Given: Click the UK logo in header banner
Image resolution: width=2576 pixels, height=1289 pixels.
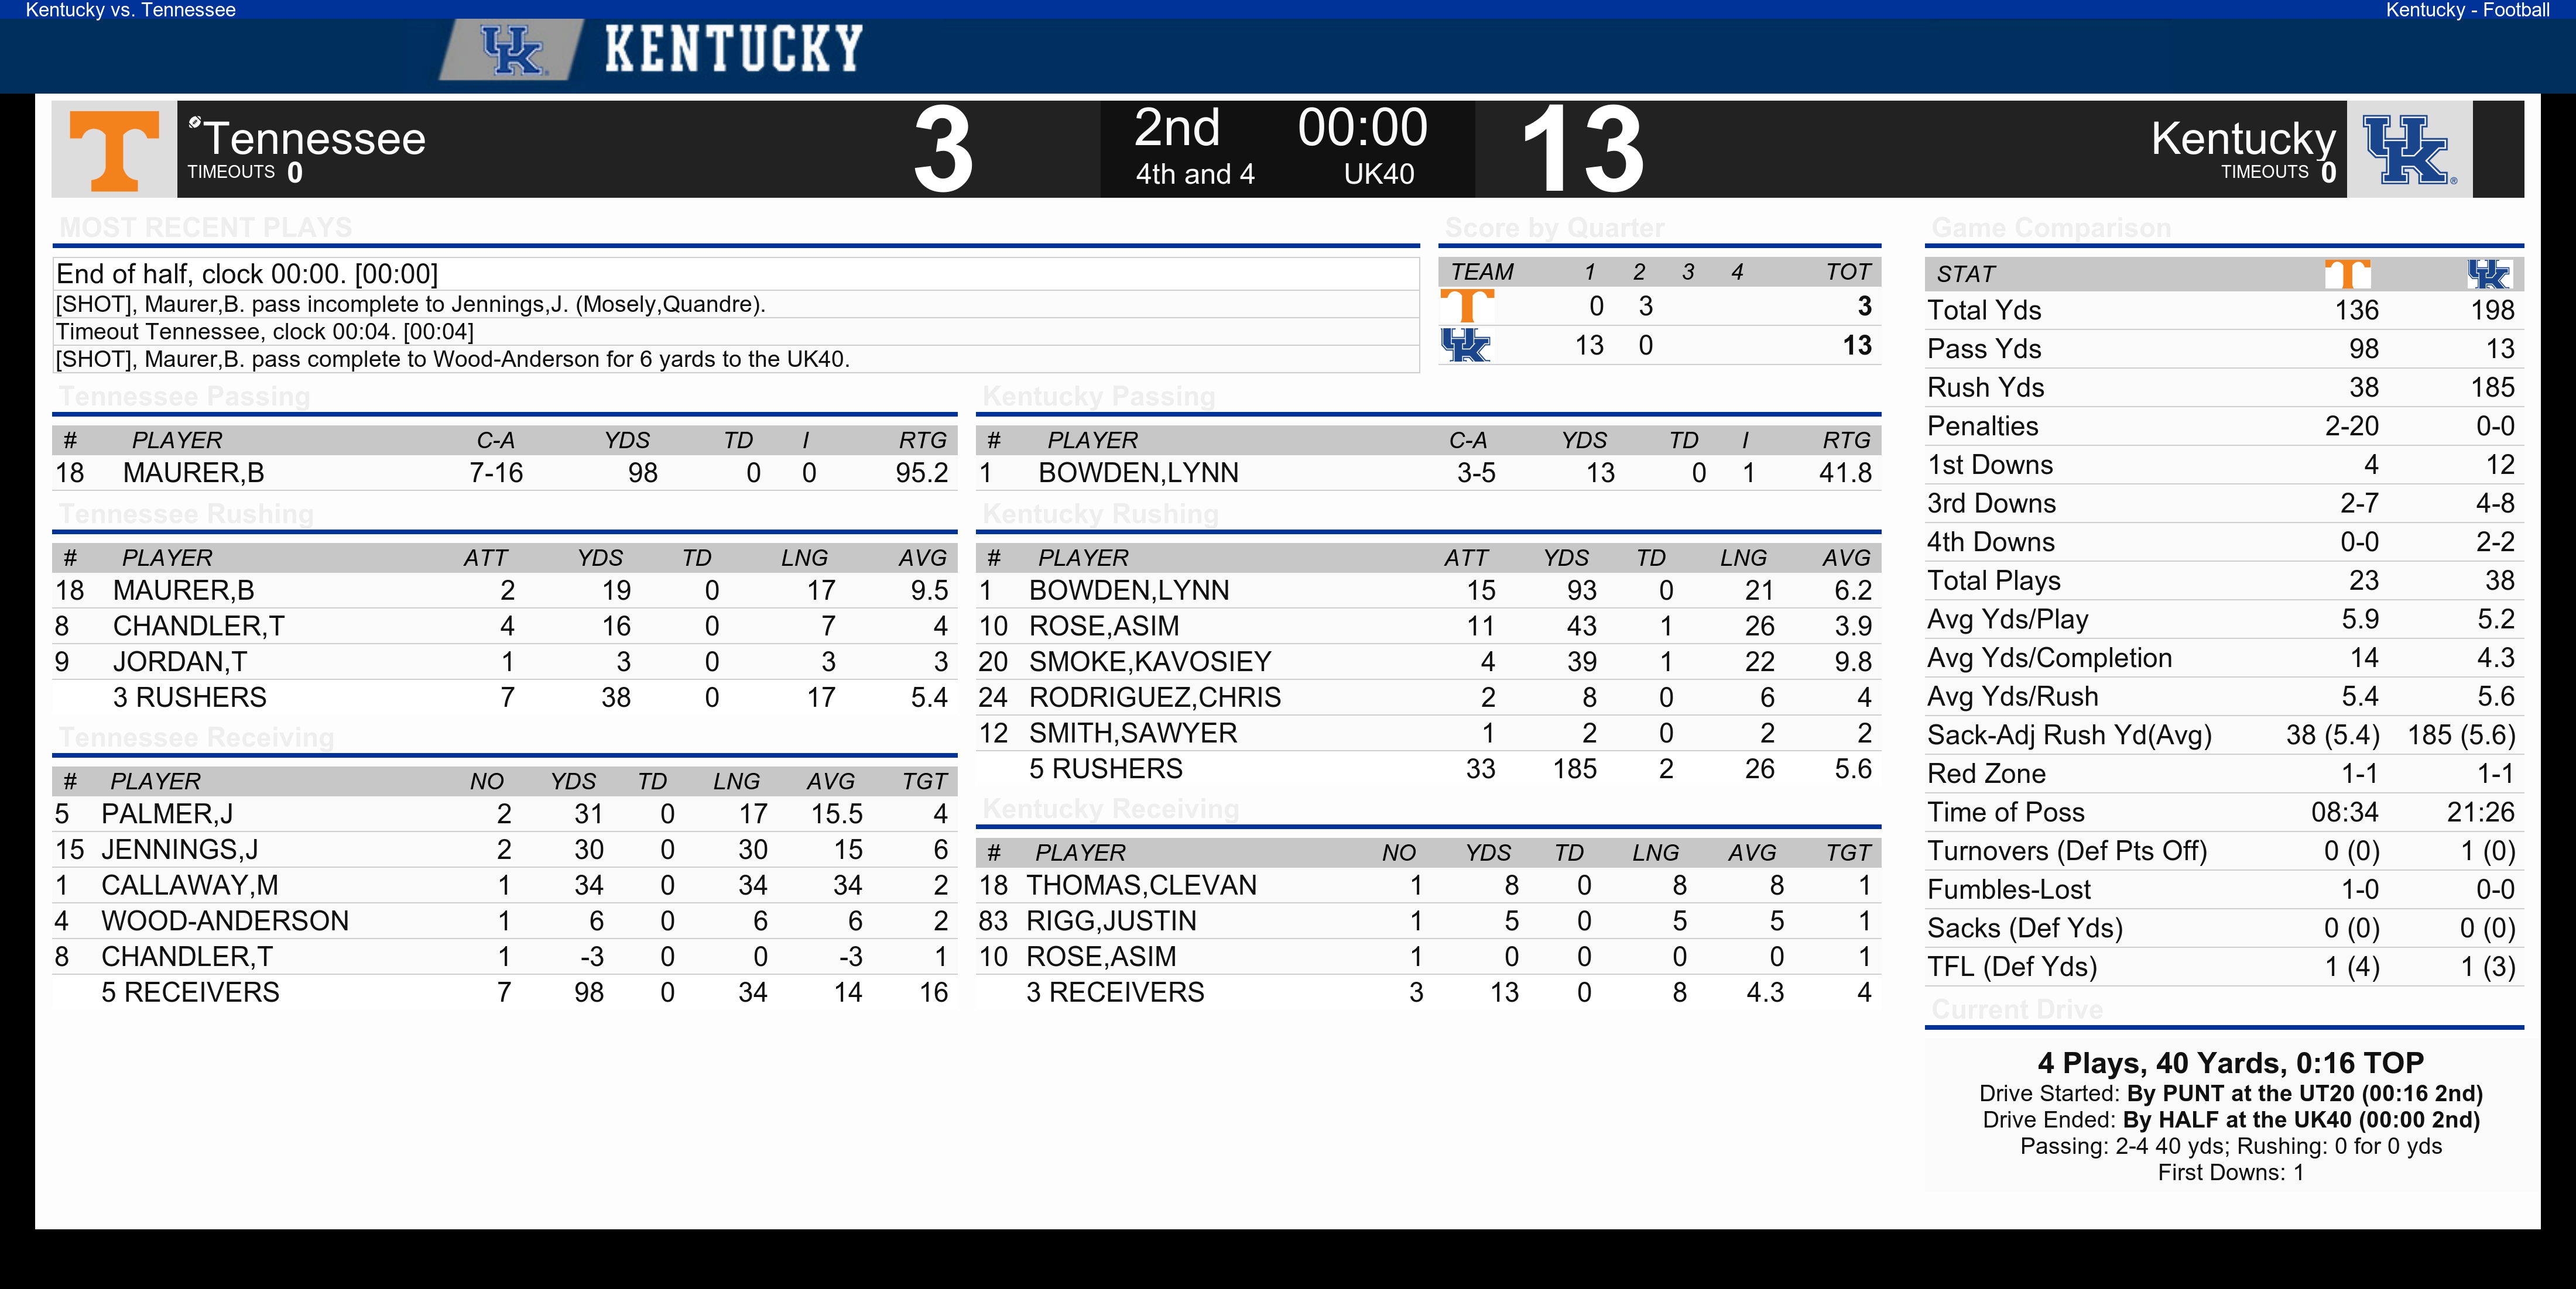Looking at the screenshot, I should (512, 50).
